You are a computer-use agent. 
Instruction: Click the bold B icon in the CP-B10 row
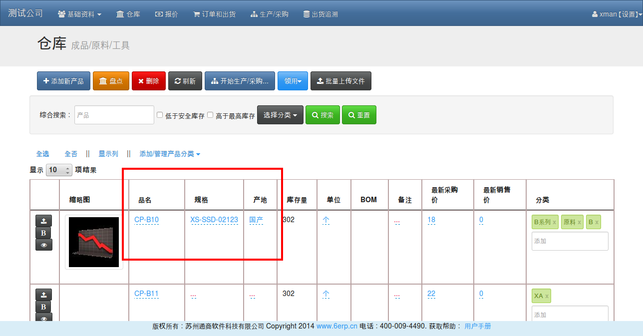[43, 233]
